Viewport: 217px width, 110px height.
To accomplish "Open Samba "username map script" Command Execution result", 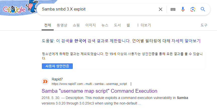I will point(99,91).
